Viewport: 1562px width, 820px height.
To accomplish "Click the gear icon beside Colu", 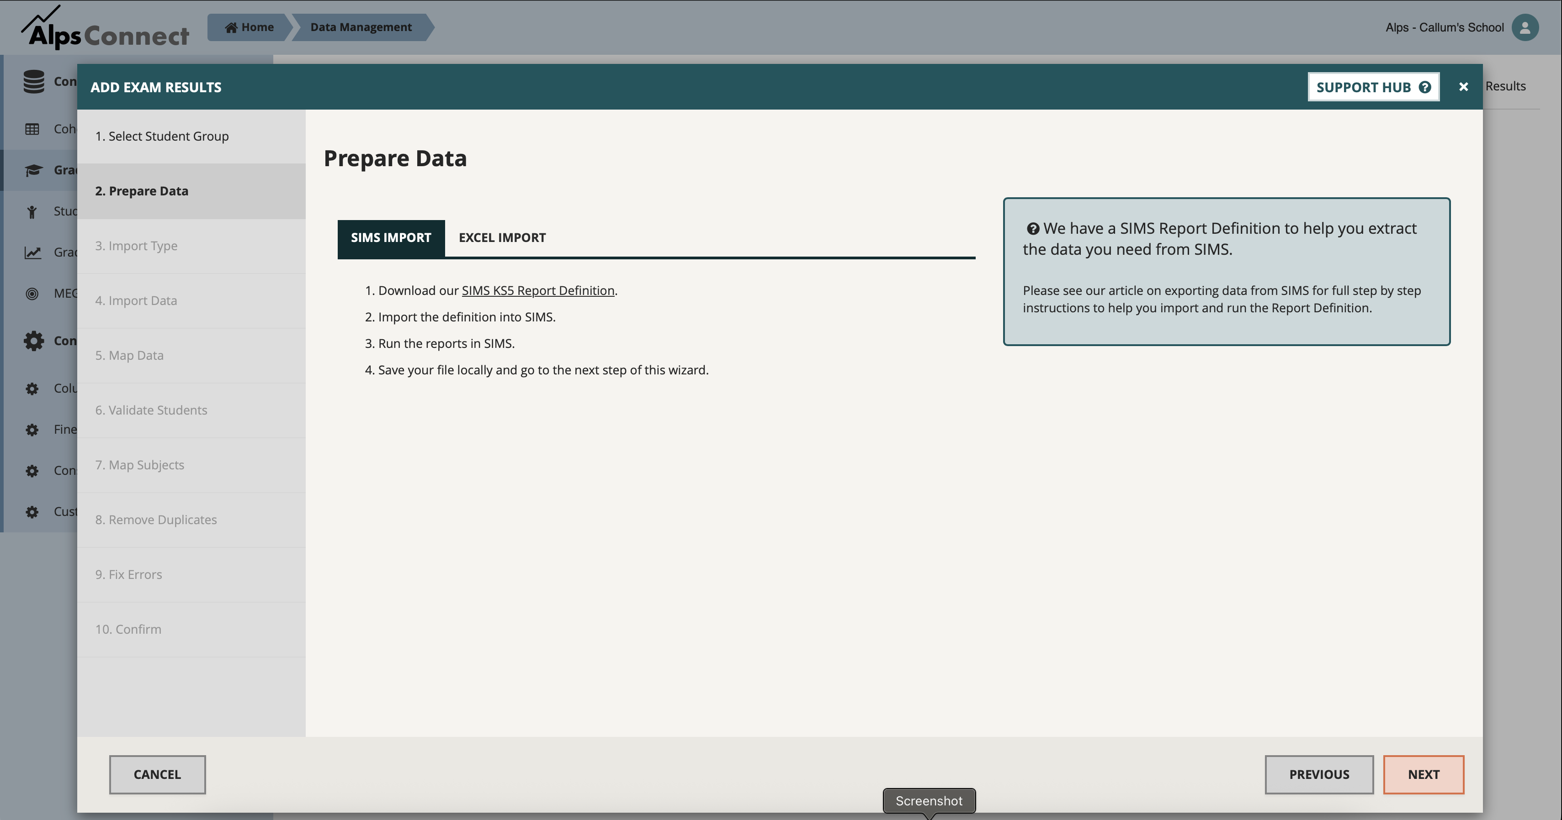I will click(32, 388).
